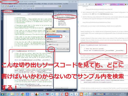Click the Cut scissors icon in the toolbar
The height and width of the screenshot is (96, 128).
coord(15,6)
